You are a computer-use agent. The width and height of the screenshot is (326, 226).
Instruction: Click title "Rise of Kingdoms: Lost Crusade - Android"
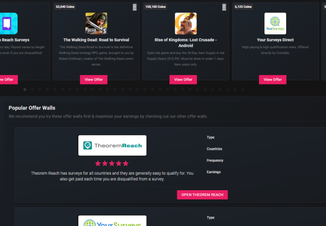(x=186, y=43)
